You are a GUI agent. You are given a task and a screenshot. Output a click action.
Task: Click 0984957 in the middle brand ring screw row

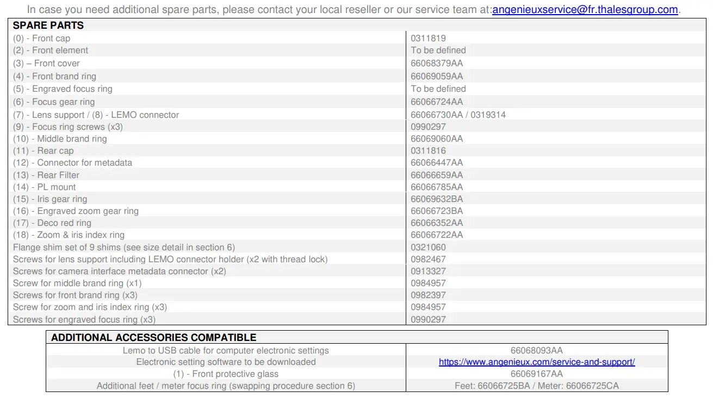click(x=429, y=283)
